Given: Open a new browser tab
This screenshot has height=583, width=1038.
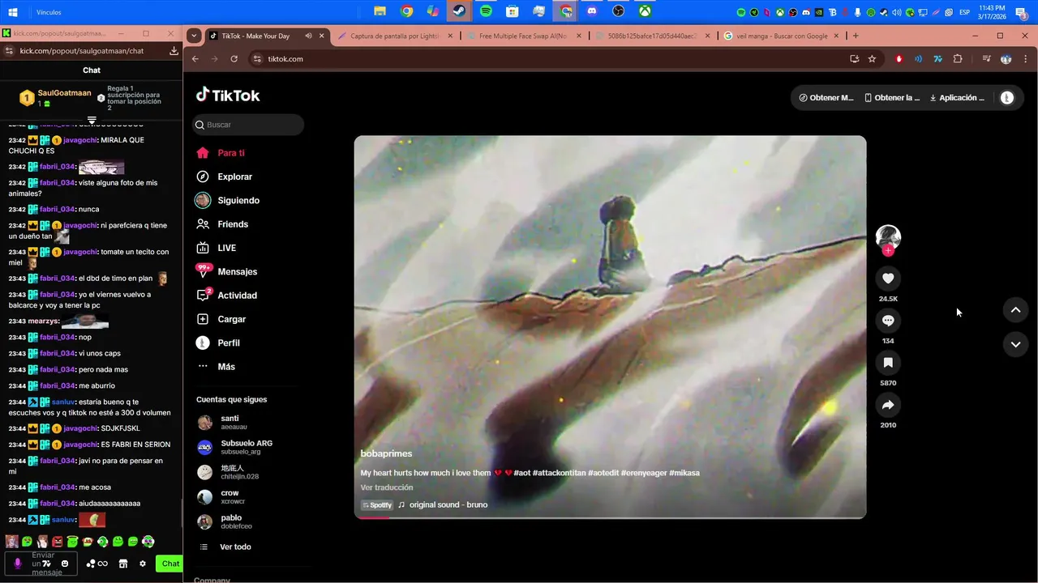Looking at the screenshot, I should 856,36.
